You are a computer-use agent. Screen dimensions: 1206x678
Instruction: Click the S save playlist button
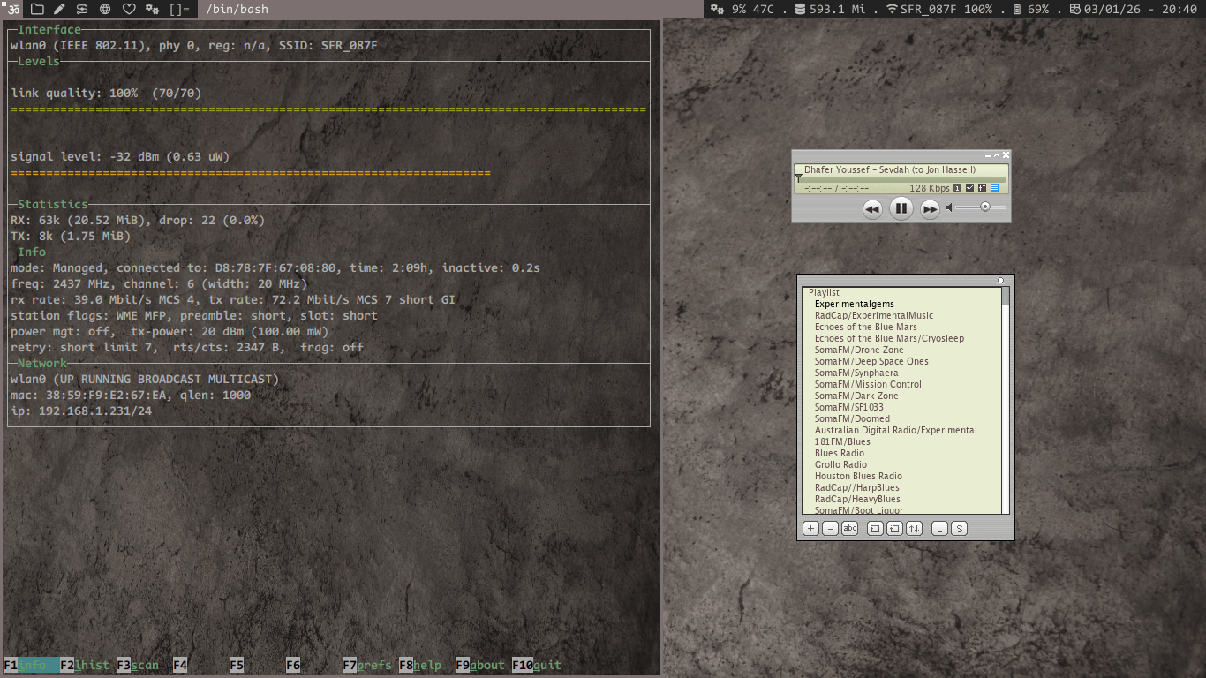[959, 529]
